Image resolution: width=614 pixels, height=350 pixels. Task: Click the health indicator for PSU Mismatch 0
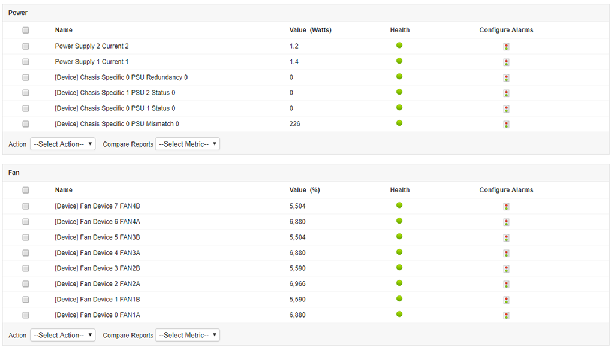pos(399,123)
